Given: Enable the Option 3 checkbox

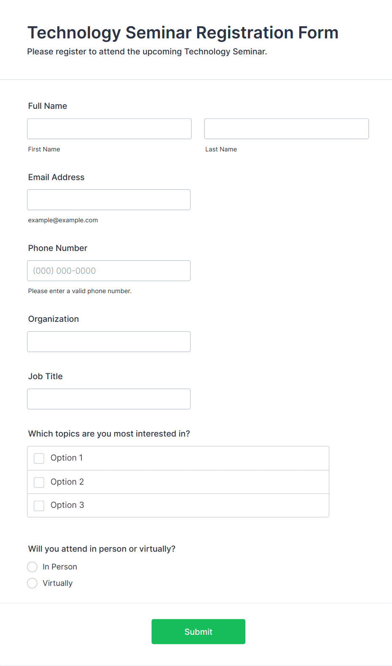Looking at the screenshot, I should (x=39, y=505).
